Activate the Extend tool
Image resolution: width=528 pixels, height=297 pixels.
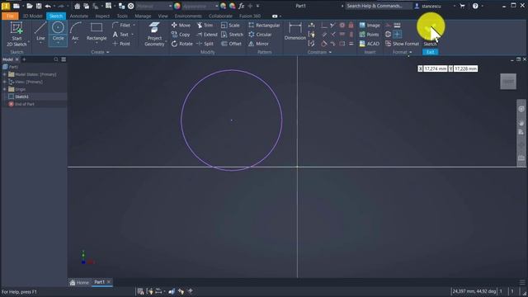tap(207, 35)
